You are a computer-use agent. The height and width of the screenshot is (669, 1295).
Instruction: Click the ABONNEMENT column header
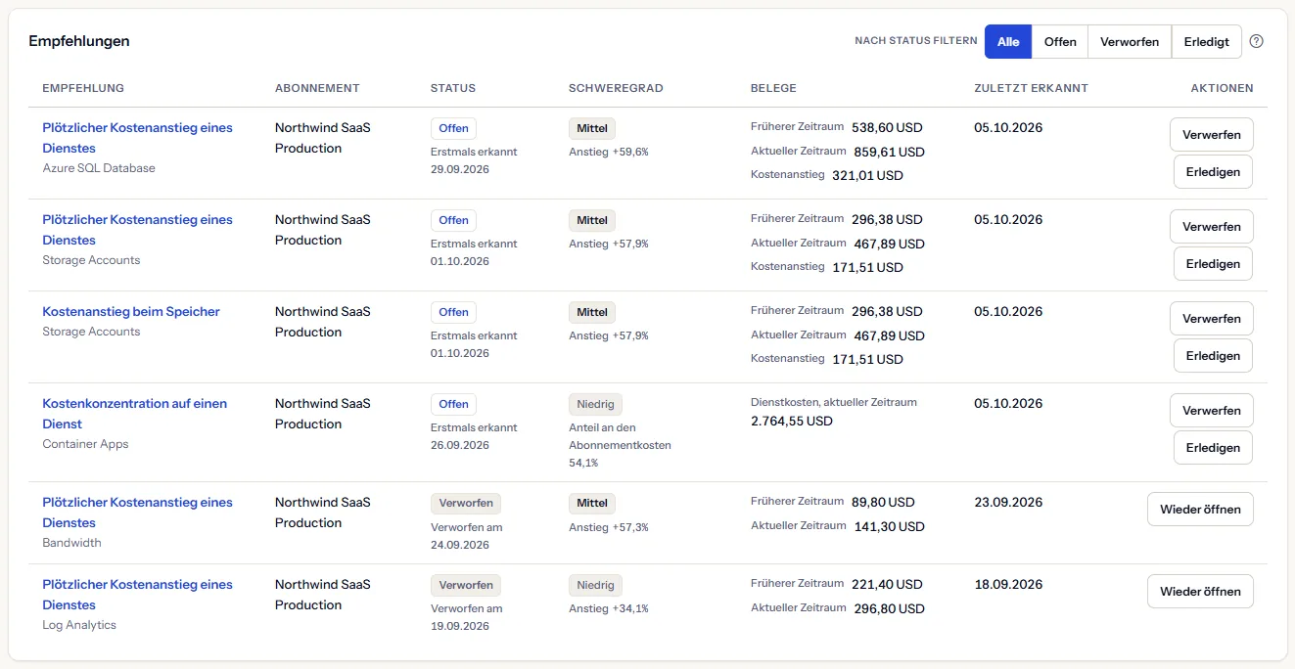click(x=317, y=88)
